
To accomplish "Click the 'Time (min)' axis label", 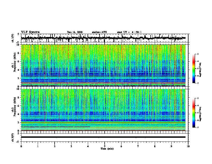I will [x=107, y=149].
